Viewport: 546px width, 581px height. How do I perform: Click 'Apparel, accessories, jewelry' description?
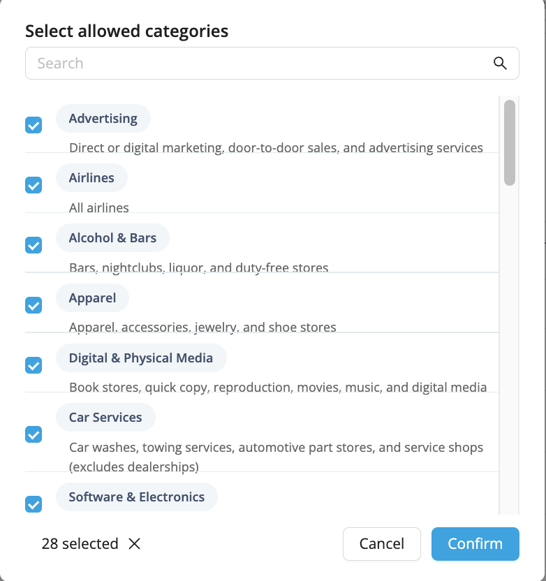(x=202, y=328)
